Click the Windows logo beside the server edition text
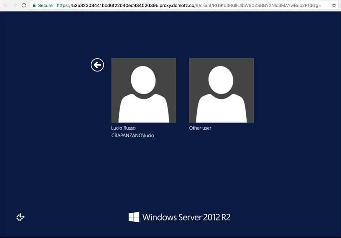Image resolution: width=341 pixels, height=238 pixels. [x=134, y=216]
